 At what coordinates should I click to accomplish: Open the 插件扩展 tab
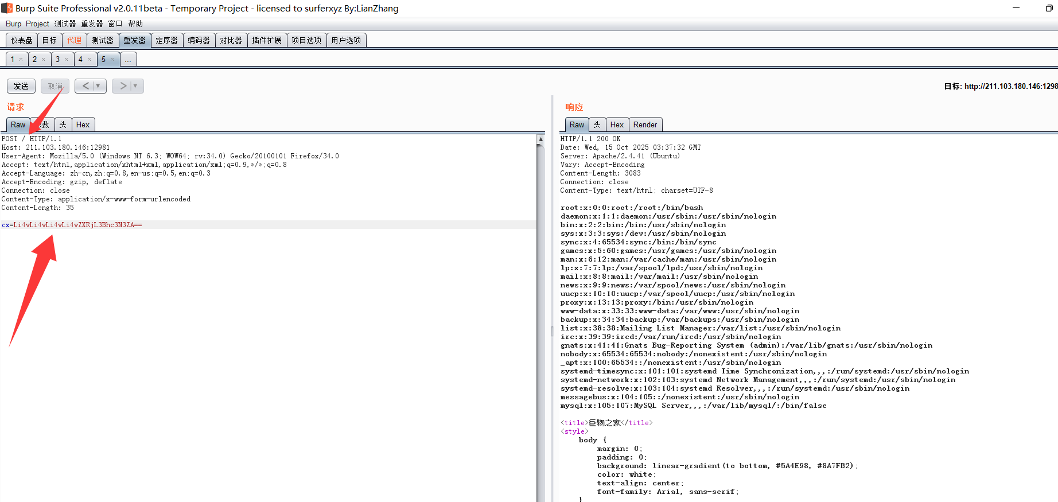pos(267,40)
